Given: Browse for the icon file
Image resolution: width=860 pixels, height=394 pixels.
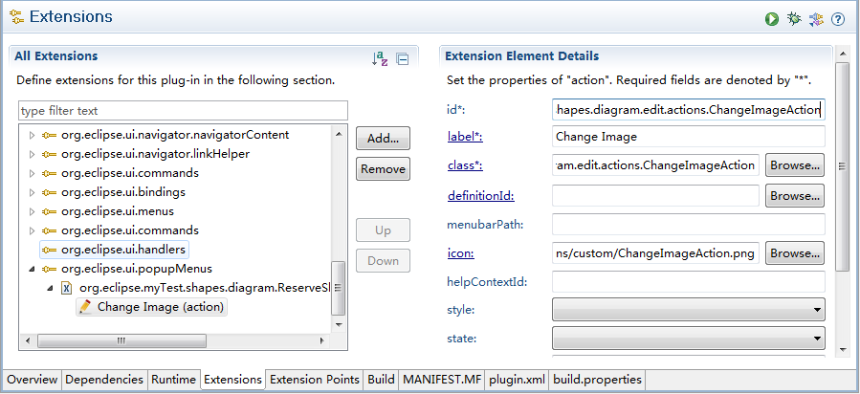Looking at the screenshot, I should pyautogui.click(x=794, y=253).
